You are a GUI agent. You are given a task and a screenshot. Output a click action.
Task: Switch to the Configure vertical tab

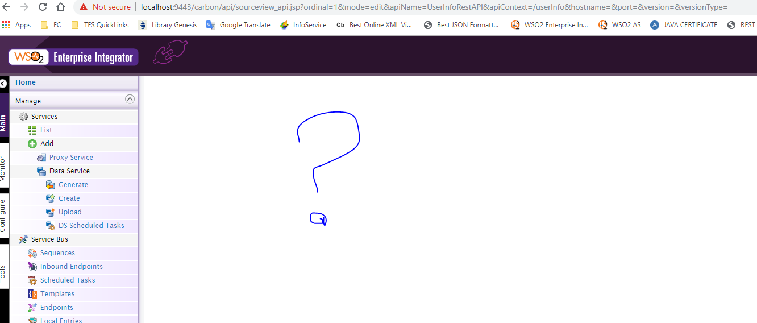point(3,216)
